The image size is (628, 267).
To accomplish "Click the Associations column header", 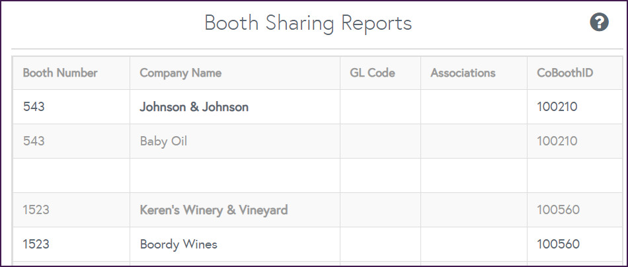I will tap(463, 73).
